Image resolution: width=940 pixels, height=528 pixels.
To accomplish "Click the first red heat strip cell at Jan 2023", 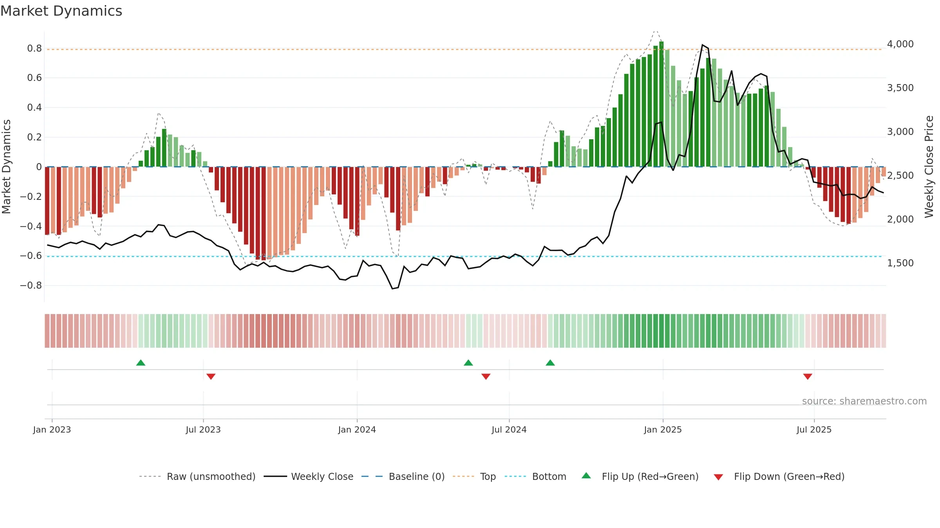I will 47,331.
